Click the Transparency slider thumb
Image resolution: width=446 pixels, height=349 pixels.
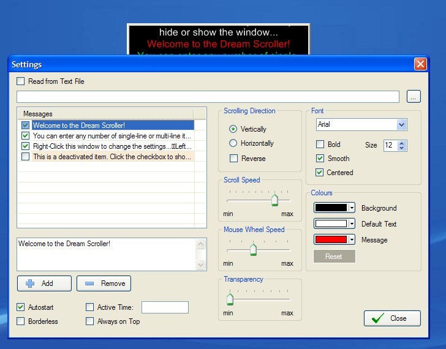coord(230,299)
